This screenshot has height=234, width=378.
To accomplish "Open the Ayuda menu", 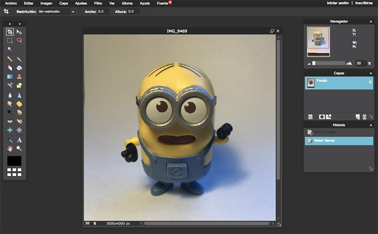I will click(145, 3).
